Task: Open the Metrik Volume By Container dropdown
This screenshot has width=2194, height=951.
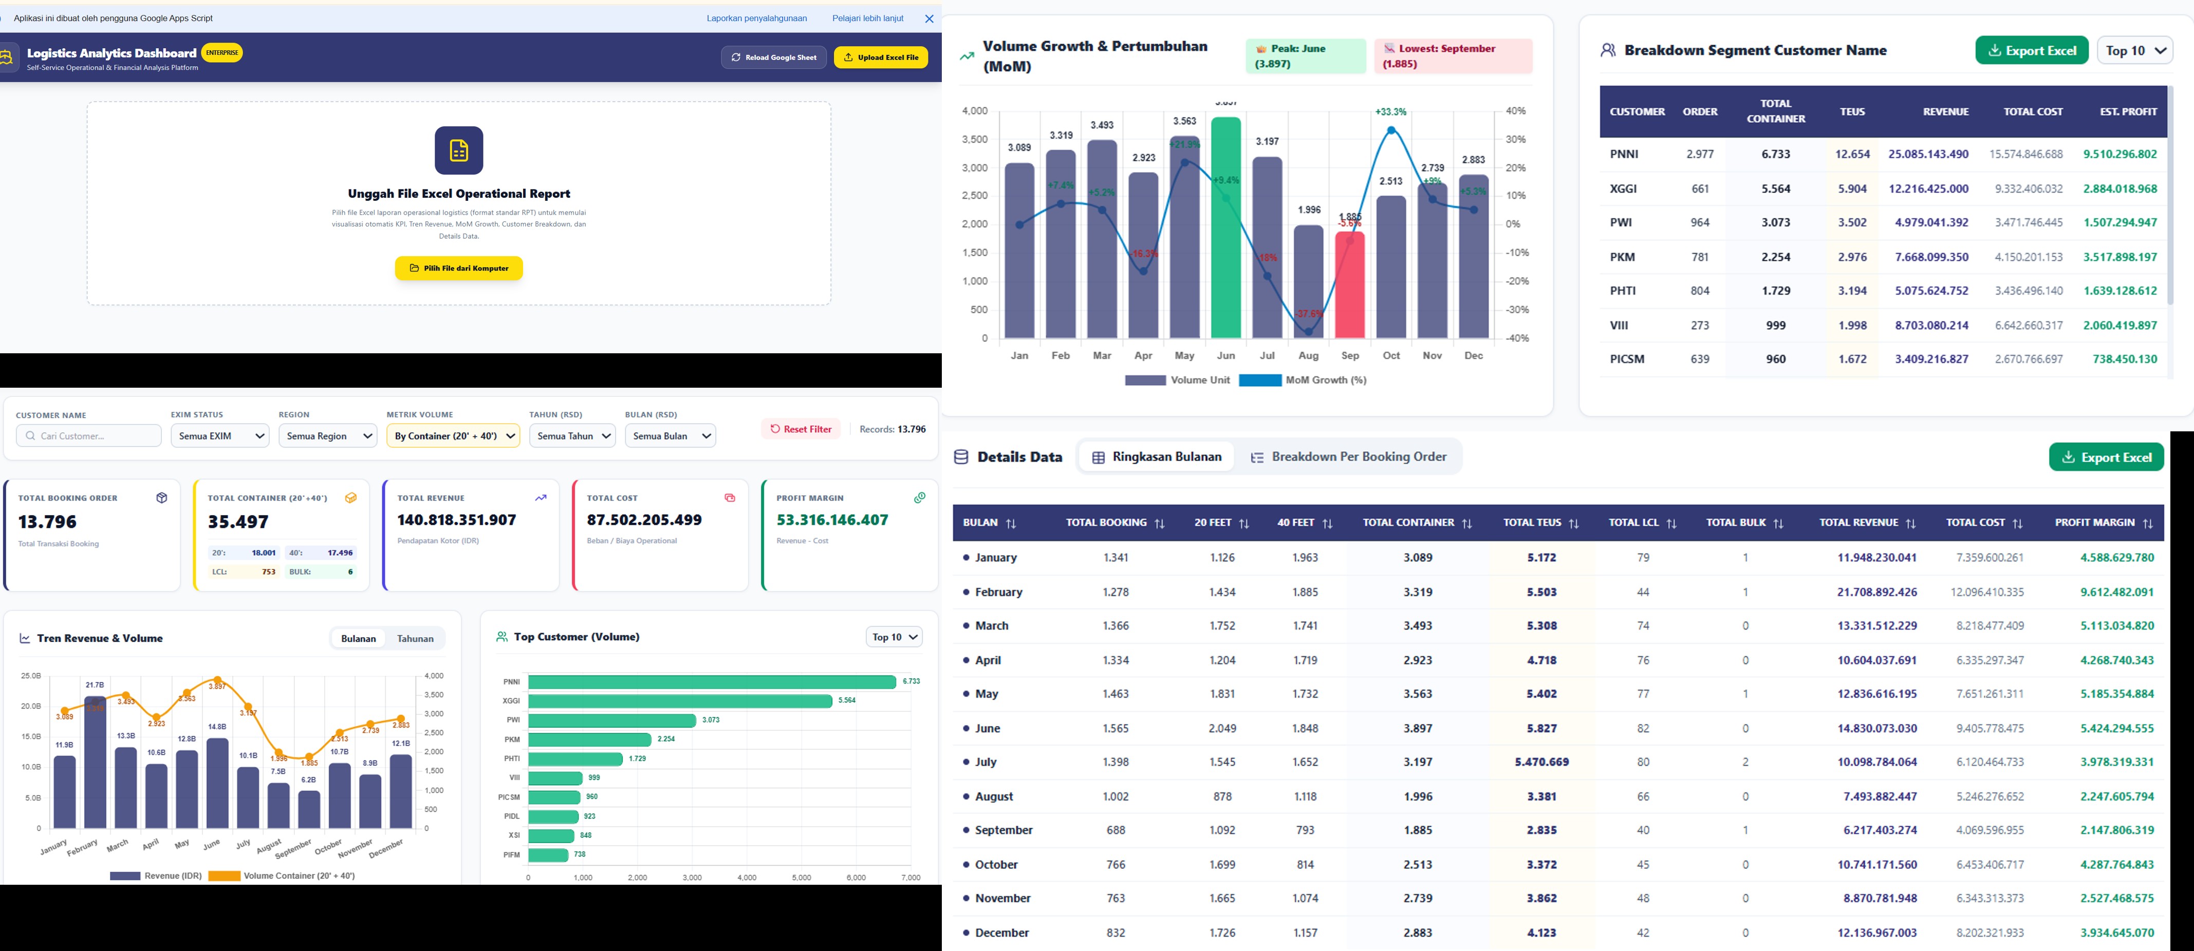Action: point(453,436)
